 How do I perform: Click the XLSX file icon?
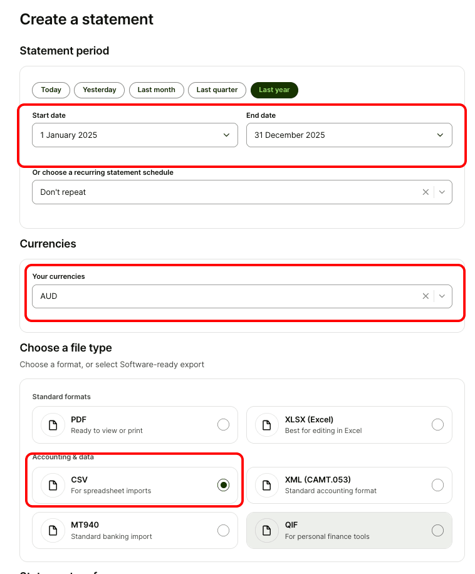[267, 425]
